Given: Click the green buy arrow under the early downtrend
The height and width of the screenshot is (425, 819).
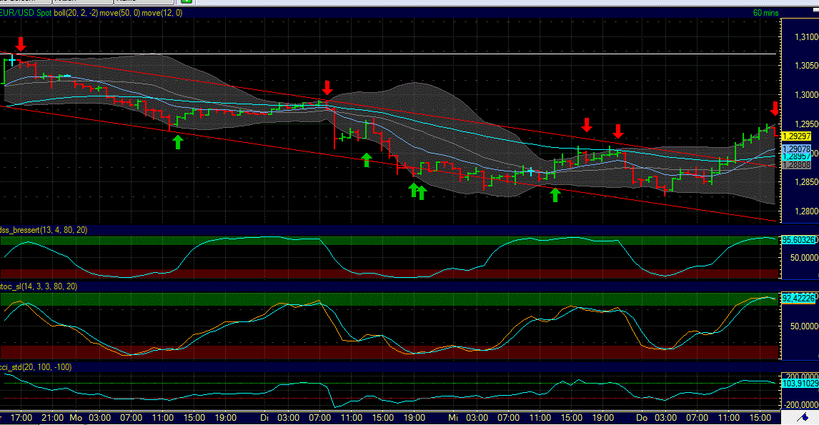Looking at the screenshot, I should (x=178, y=141).
